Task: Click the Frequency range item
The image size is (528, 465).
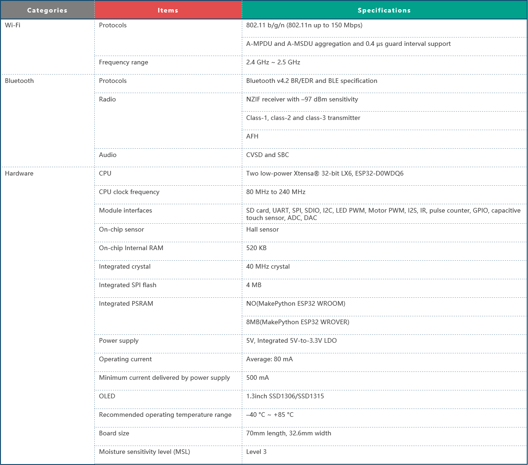Action: (123, 63)
